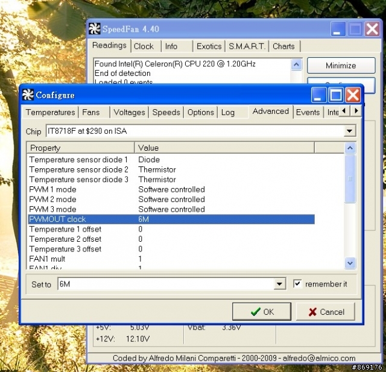Open the Speeds tab
The image size is (386, 372).
pyautogui.click(x=166, y=112)
